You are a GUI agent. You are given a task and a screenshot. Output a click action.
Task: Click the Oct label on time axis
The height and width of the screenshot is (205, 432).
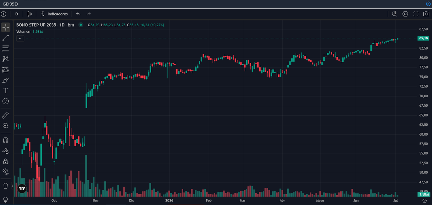[x=54, y=201]
